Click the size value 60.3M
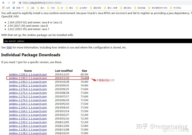This screenshot has height=135, width=192. [84, 74]
